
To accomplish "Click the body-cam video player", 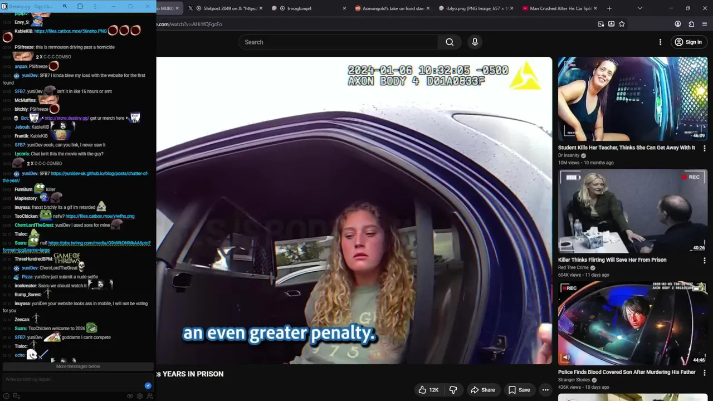I will pyautogui.click(x=354, y=211).
